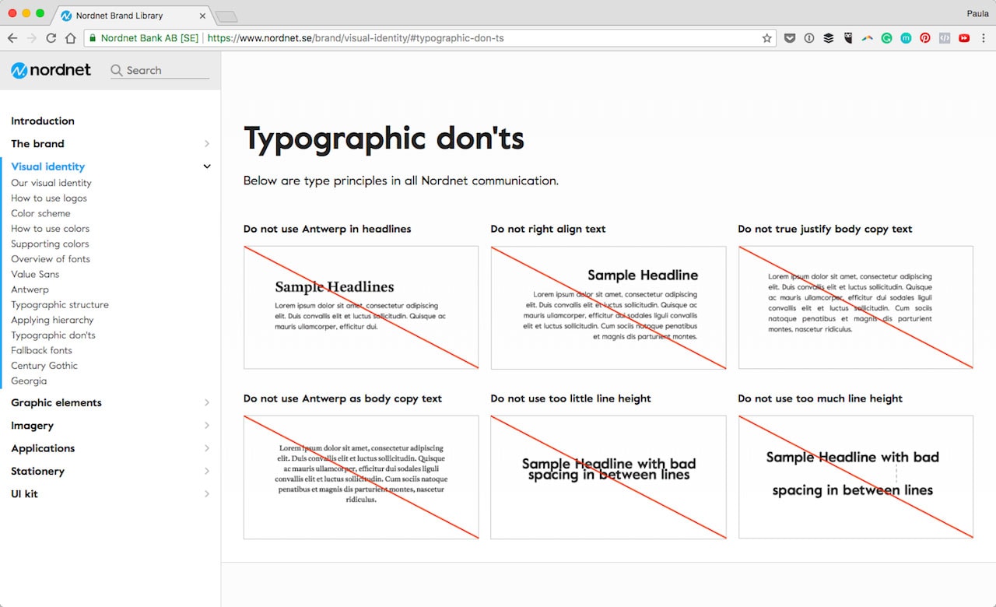The height and width of the screenshot is (607, 996).
Task: Select the Nordnet Brand Library tab
Action: click(x=131, y=16)
